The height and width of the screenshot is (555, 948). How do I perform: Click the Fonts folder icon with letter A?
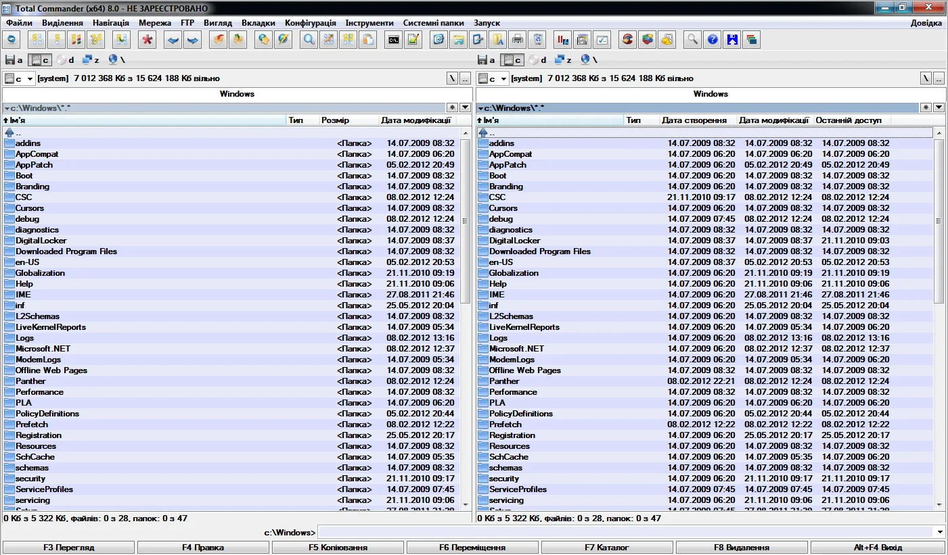(497, 40)
